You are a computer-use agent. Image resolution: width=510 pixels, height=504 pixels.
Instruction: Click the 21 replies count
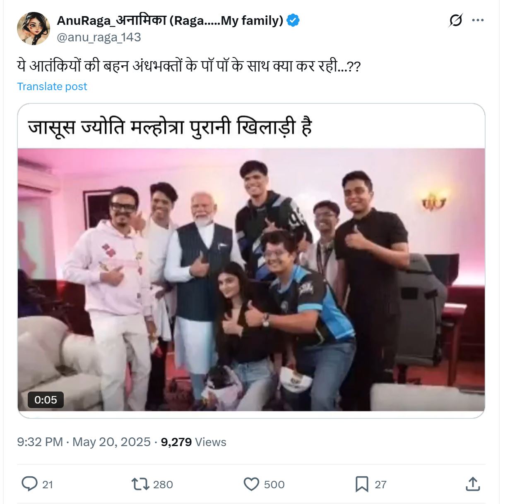coord(48,485)
